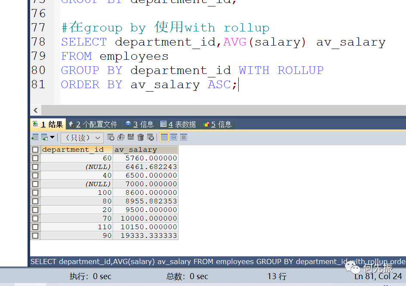Viewport: 406px width, 286px height.
Task: Open the 1 结果 tab
Action: tap(48, 124)
